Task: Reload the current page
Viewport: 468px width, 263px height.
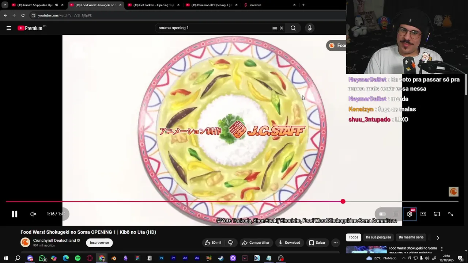Action: pos(23,15)
